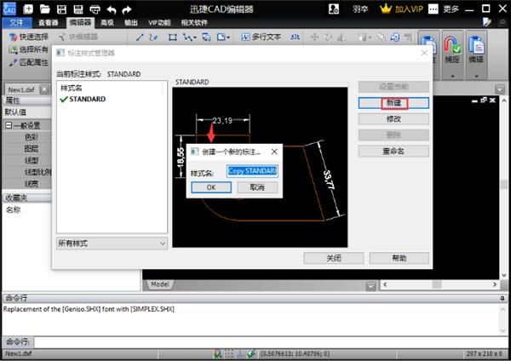Switch to the 查看器 ribbon tab
The width and height of the screenshot is (511, 361).
coord(49,23)
